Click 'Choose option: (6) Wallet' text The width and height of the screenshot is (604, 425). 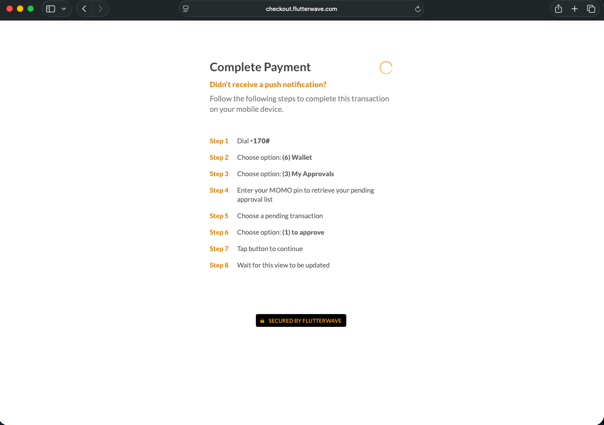(x=275, y=157)
